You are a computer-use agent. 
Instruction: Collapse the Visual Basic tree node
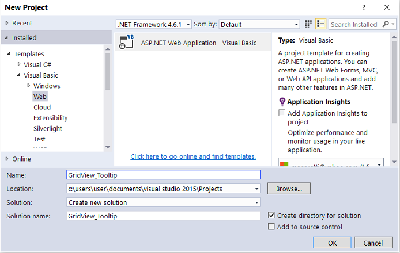(18, 75)
